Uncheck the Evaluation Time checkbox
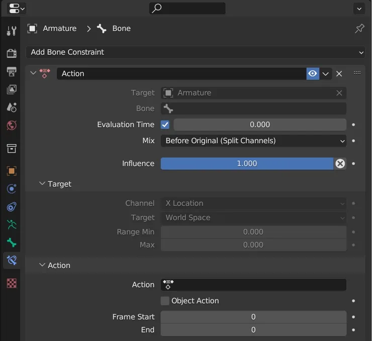 pos(165,125)
